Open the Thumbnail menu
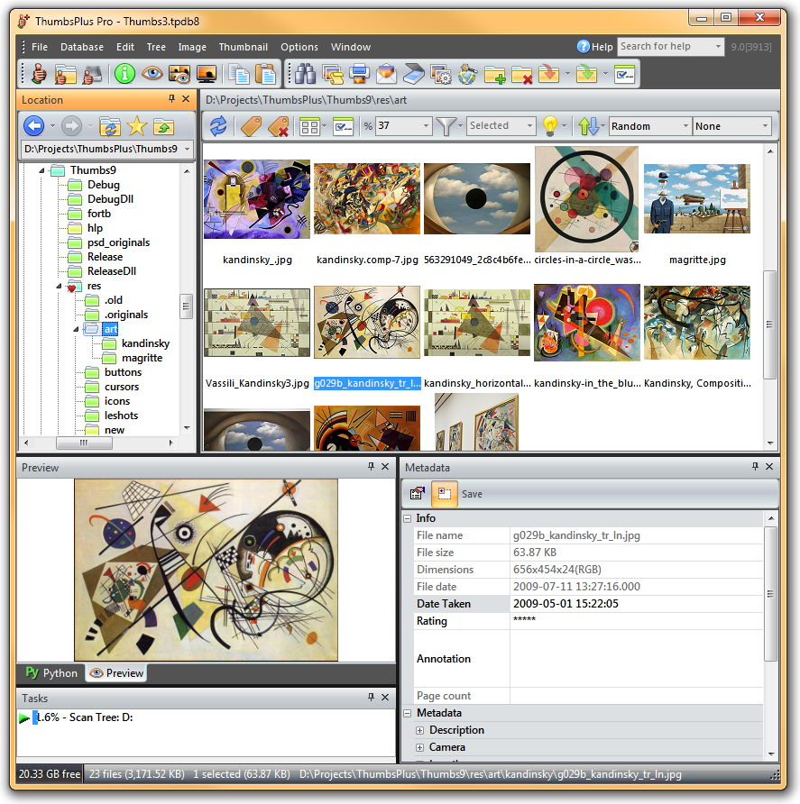This screenshot has width=800, height=804. pyautogui.click(x=244, y=47)
